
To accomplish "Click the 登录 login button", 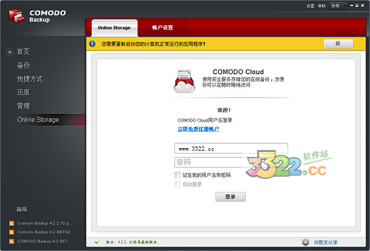I will coord(230,197).
